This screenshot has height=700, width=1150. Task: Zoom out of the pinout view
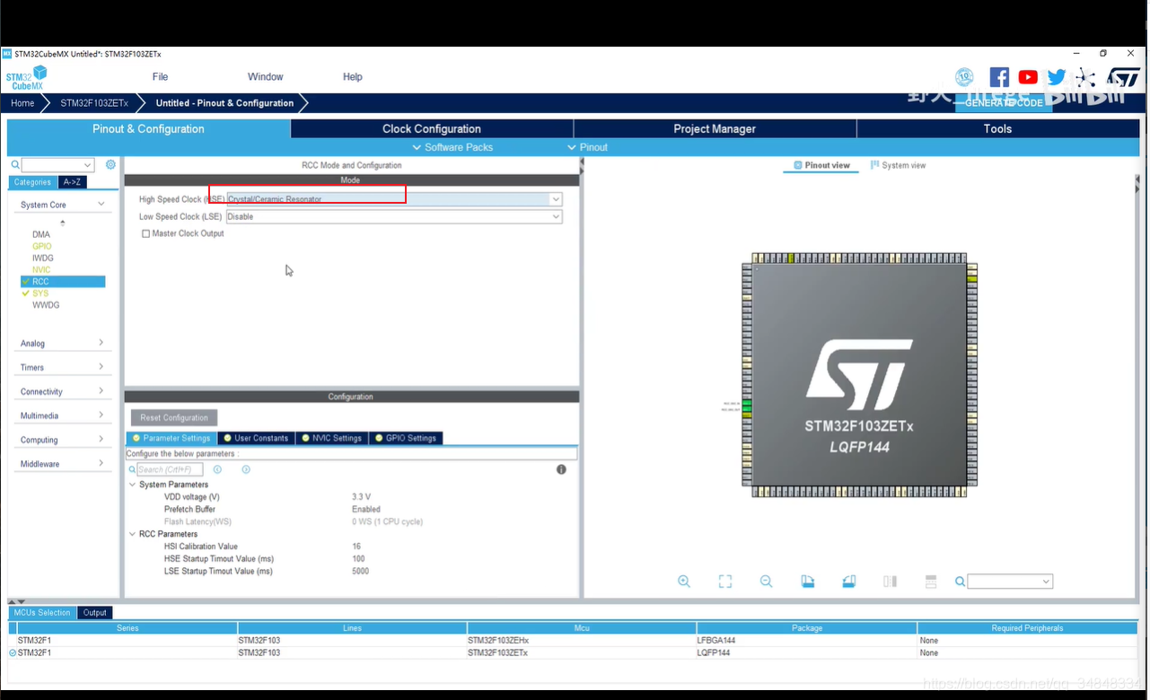point(766,582)
